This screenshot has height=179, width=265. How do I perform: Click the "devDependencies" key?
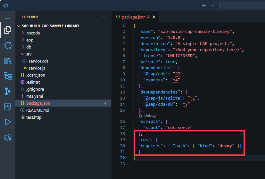(x=159, y=92)
